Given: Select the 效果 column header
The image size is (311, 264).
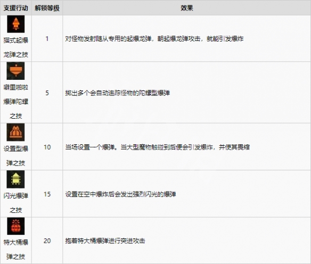Looking at the screenshot, I should (x=186, y=8).
